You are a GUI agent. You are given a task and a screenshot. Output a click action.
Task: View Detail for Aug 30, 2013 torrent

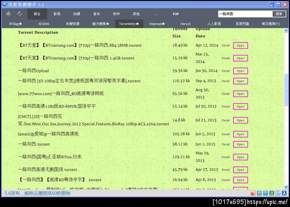coord(226,94)
